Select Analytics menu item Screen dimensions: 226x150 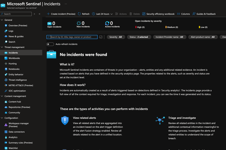(x=13, y=137)
